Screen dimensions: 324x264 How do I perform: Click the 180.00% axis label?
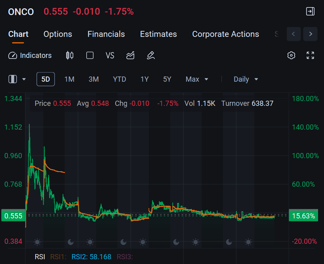point(305,99)
